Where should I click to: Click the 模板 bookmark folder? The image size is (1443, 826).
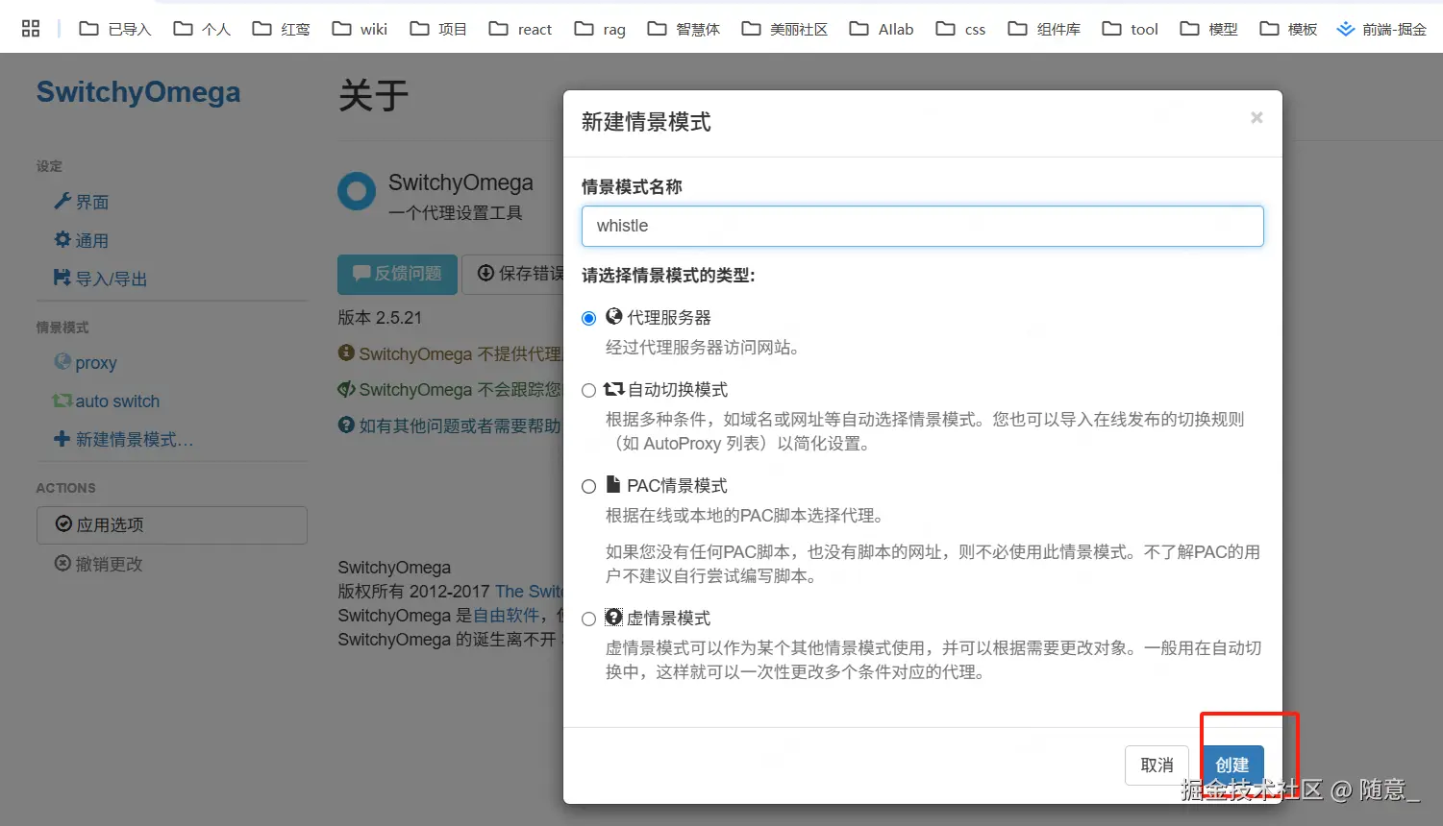tap(1288, 29)
